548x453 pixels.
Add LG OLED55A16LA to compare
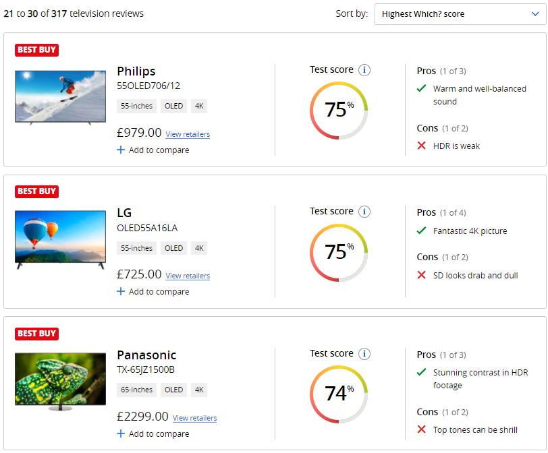(x=153, y=292)
